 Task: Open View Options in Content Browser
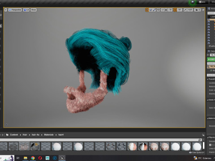click(197, 153)
